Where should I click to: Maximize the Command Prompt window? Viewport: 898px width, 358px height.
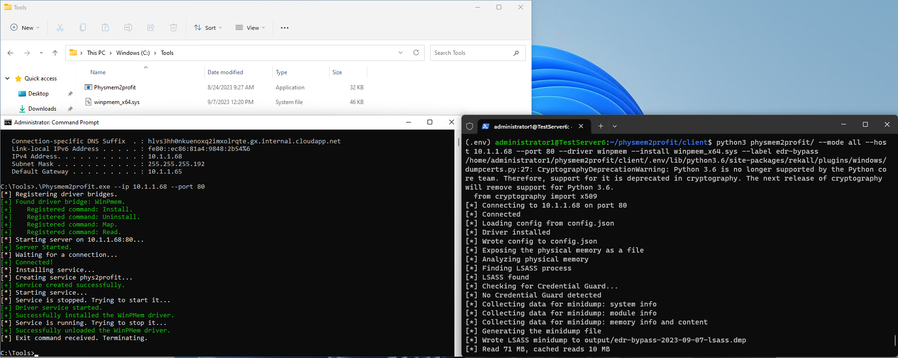[x=430, y=122]
